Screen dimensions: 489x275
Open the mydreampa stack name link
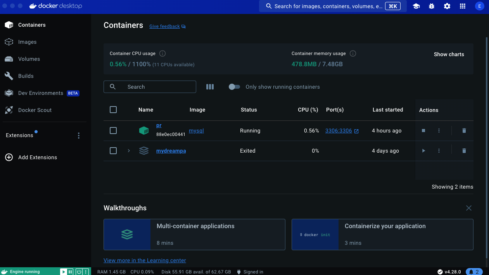click(171, 151)
